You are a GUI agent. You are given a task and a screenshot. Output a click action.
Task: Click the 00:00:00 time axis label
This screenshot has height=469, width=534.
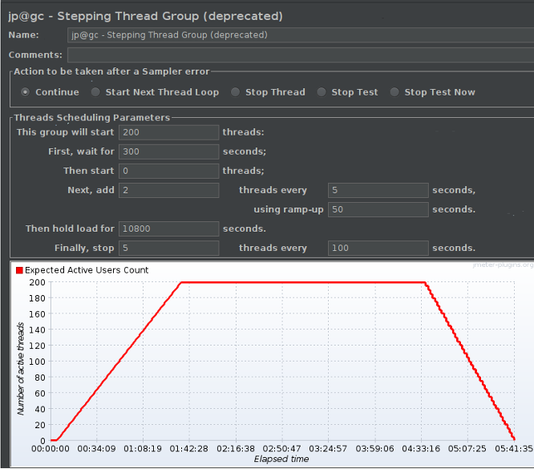click(51, 449)
